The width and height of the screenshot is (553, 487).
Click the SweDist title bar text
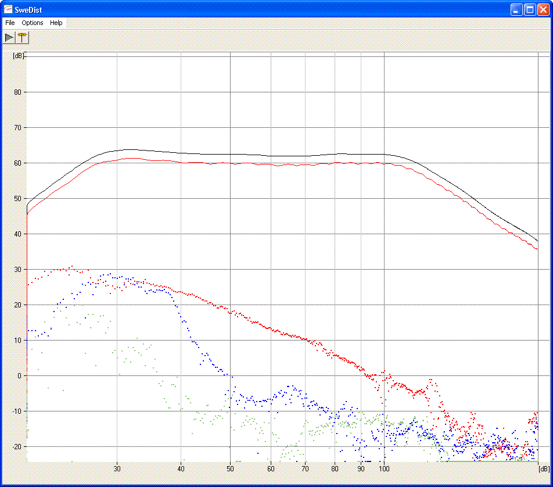click(x=28, y=10)
